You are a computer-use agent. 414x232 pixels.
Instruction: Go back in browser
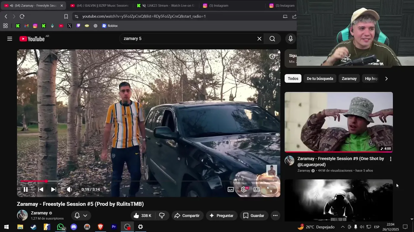pos(6,16)
